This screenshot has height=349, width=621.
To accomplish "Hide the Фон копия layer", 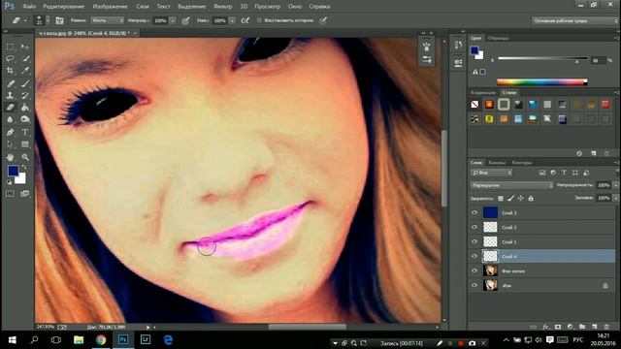I will point(474,270).
